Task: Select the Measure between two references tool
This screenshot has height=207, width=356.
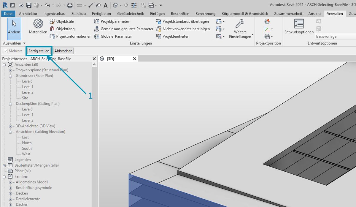Action: (x=79, y=5)
